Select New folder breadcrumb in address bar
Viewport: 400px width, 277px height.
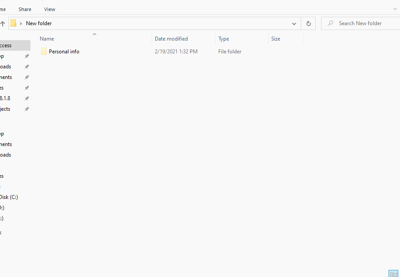pyautogui.click(x=39, y=23)
